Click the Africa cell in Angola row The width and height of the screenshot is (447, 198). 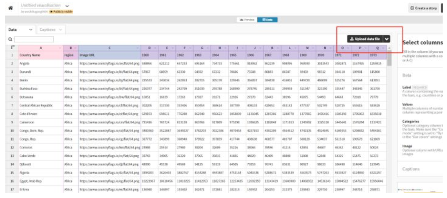(x=71, y=63)
